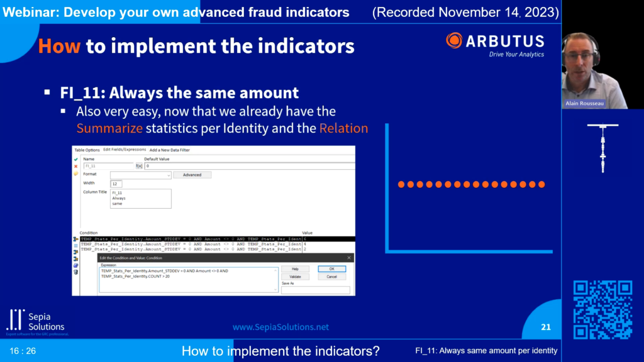Click the Name field containing FI_11

[109, 166]
